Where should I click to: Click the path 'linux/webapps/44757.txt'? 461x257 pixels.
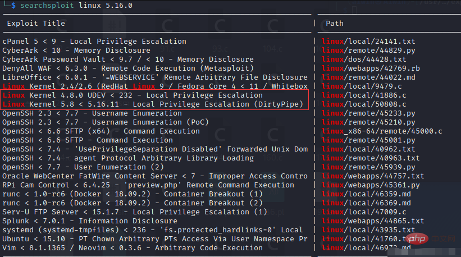click(x=373, y=176)
